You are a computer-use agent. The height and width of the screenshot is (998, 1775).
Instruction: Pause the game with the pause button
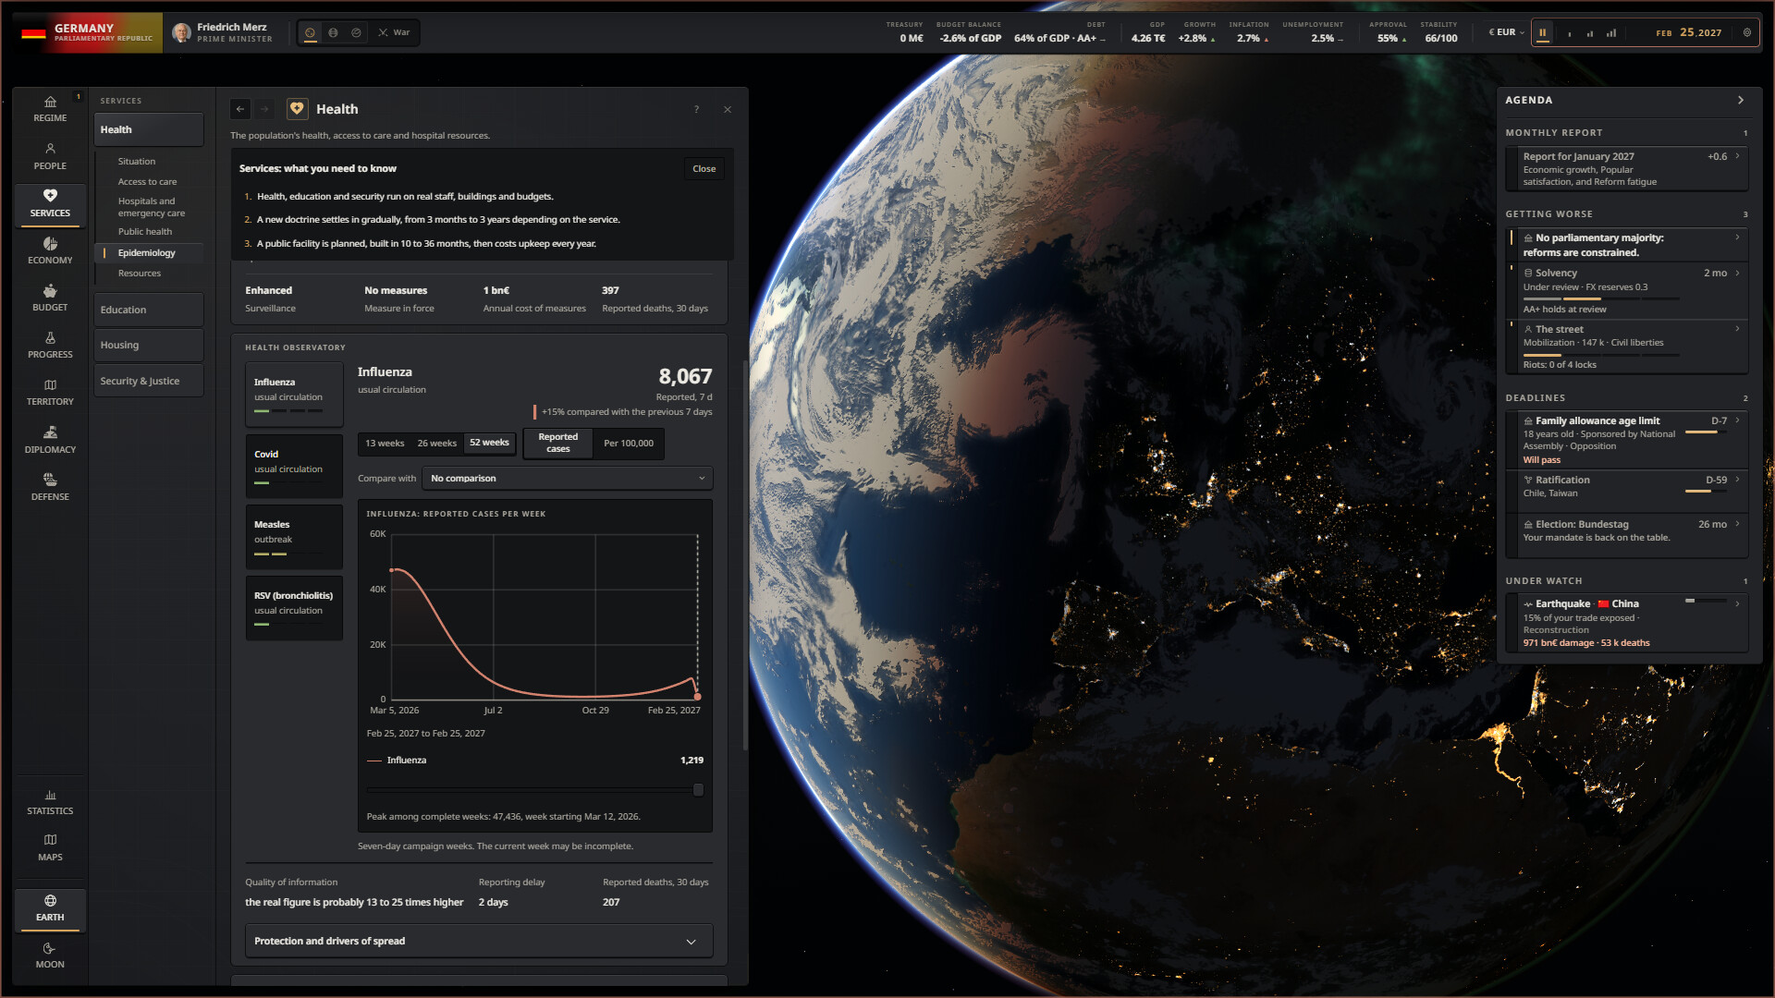pos(1543,32)
